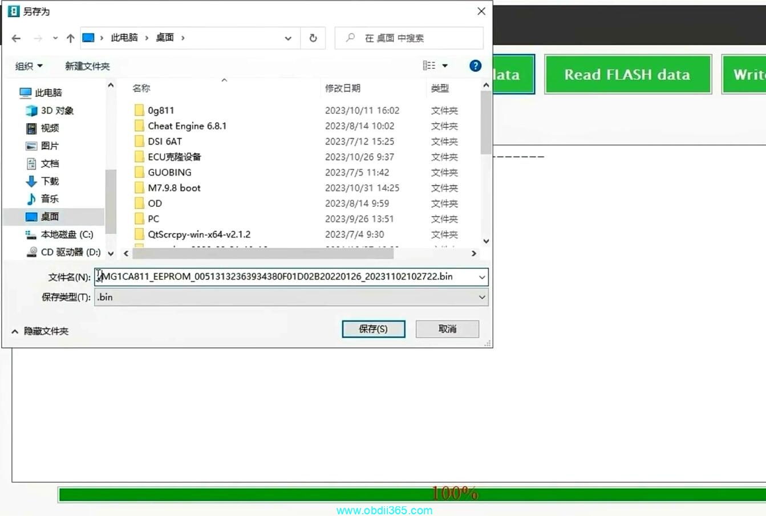Viewport: 766px width, 516px height.
Task: Go up one folder level arrow
Action: 70,38
